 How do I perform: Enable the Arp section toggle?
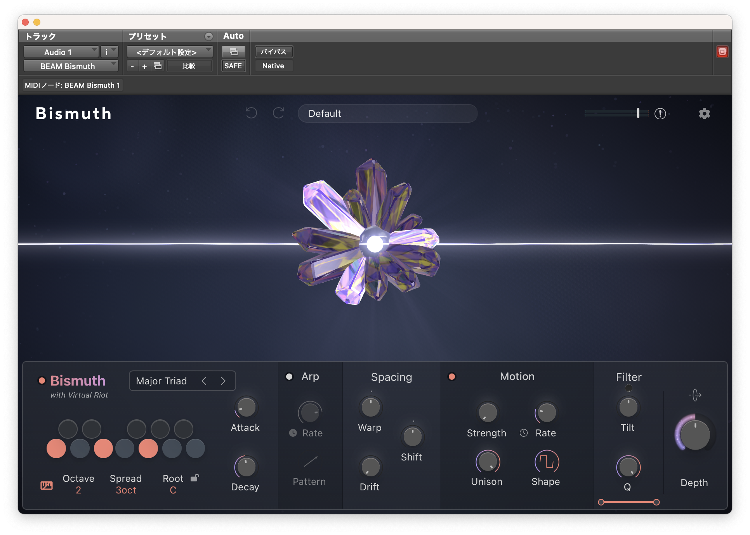289,377
